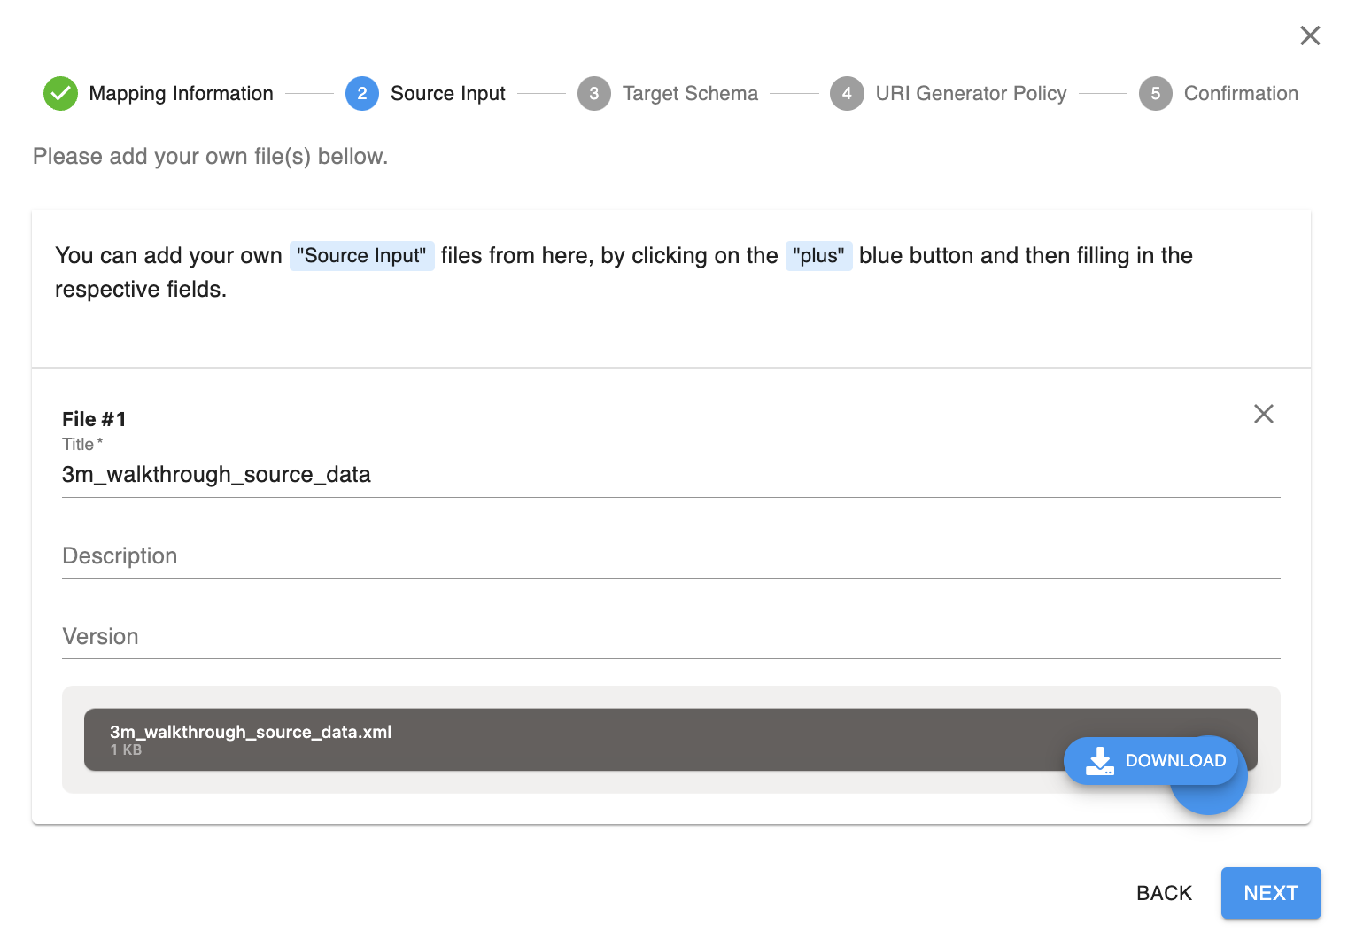The height and width of the screenshot is (932, 1348).
Task: Click the highlighted Source Input text chip
Action: [361, 255]
